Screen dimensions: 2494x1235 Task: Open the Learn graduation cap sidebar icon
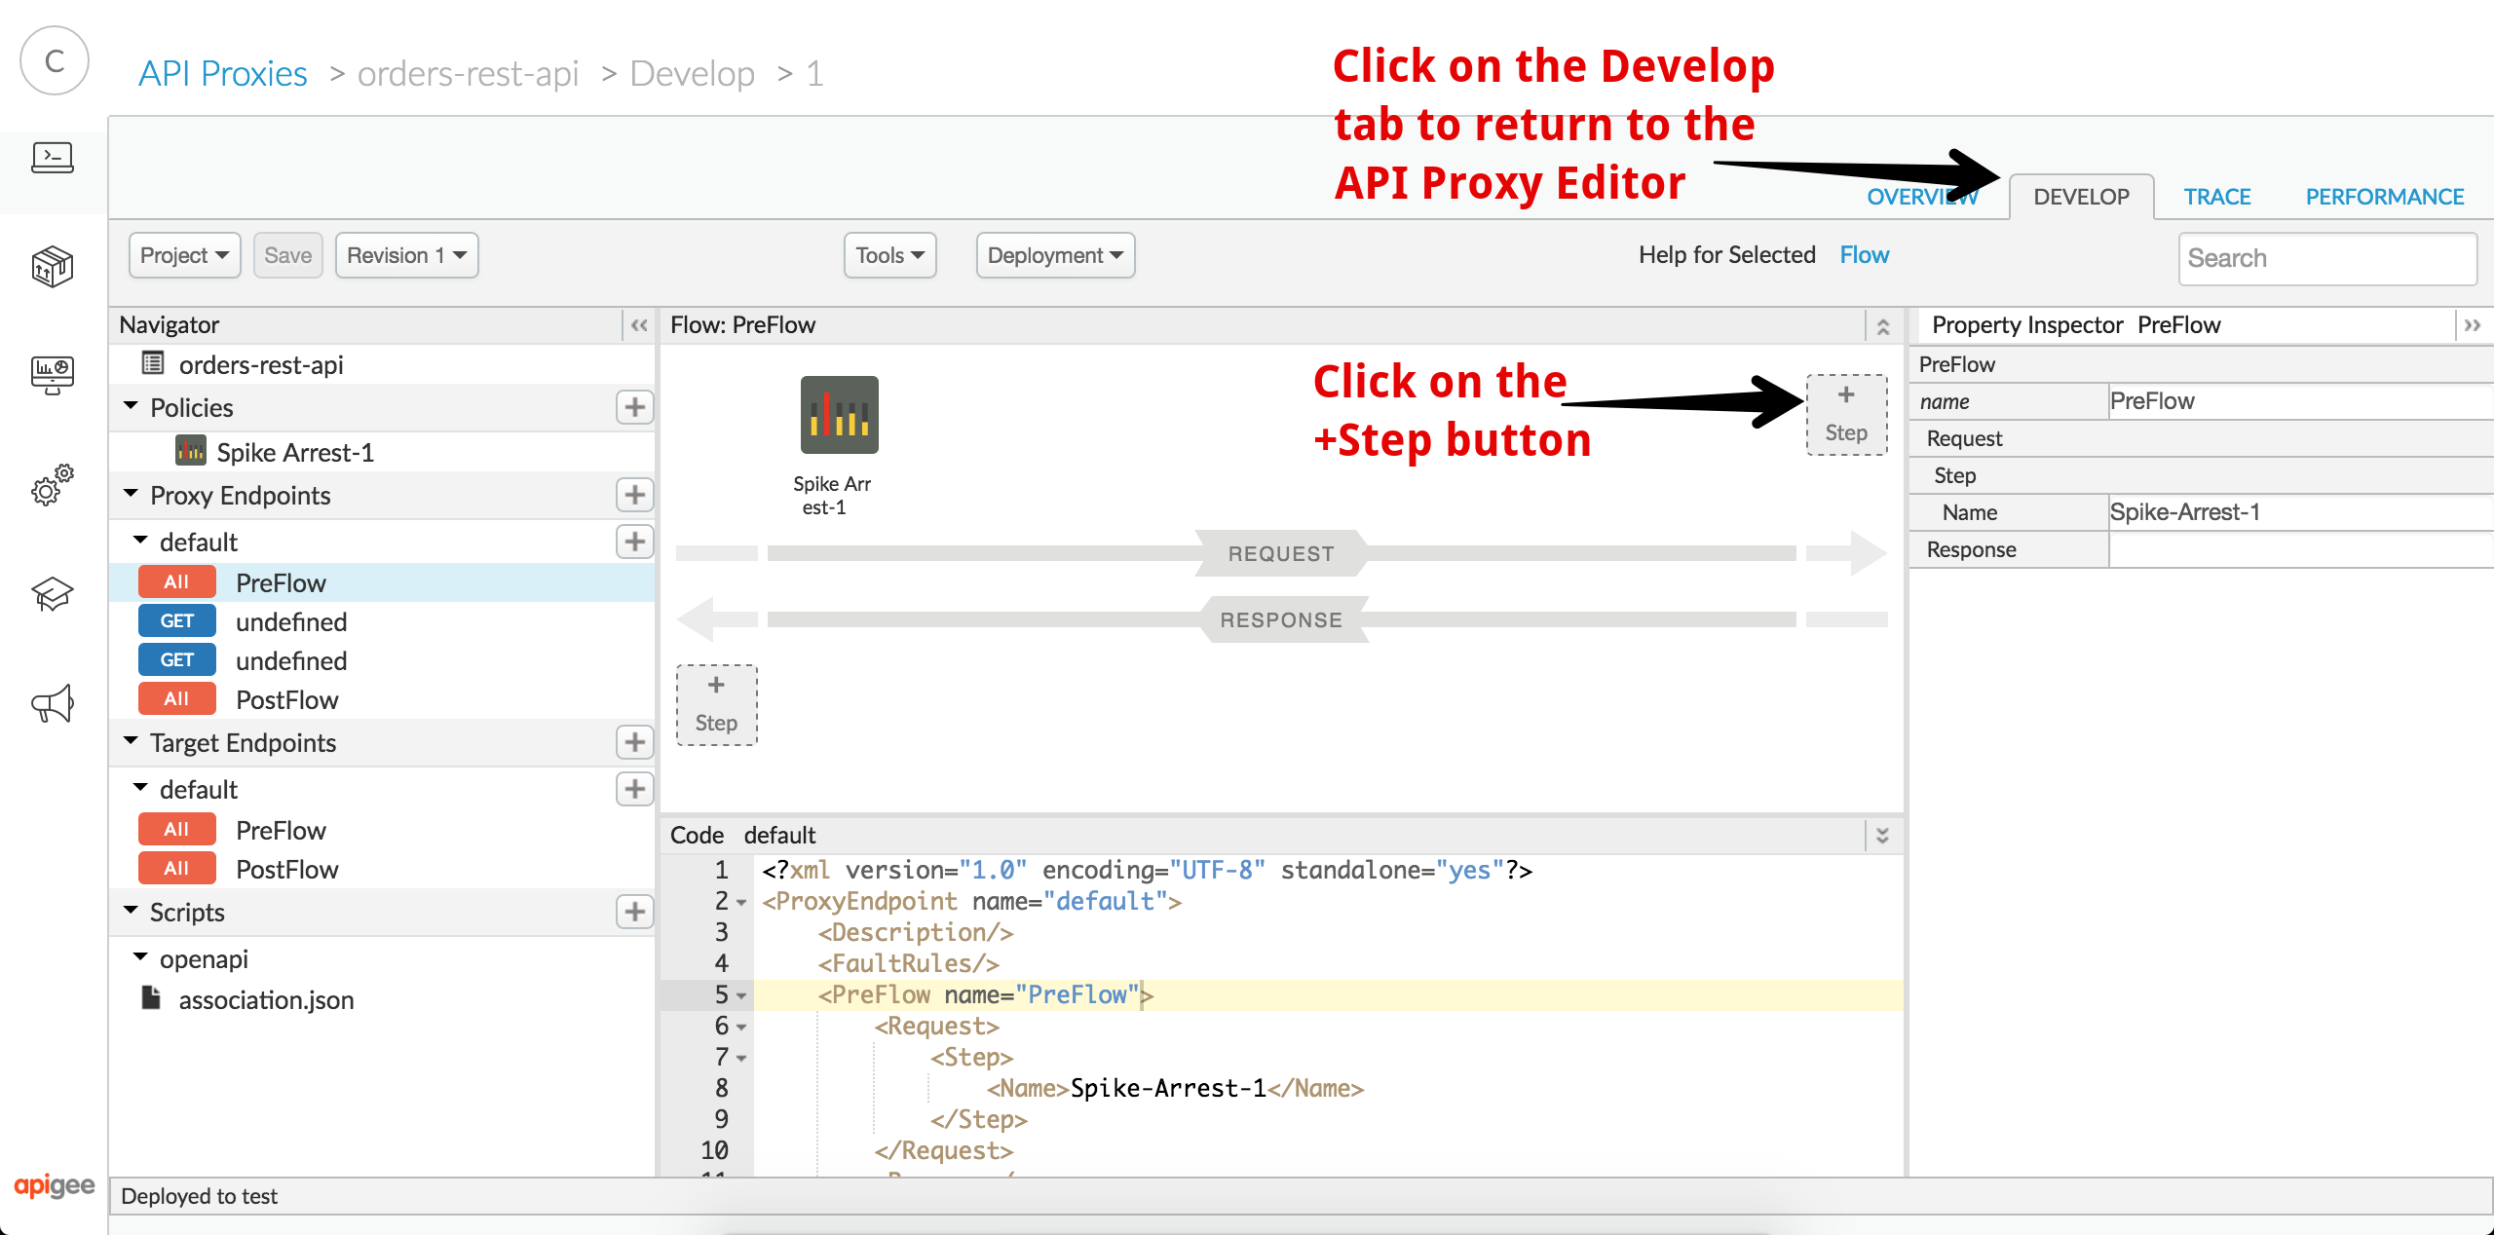tap(53, 593)
